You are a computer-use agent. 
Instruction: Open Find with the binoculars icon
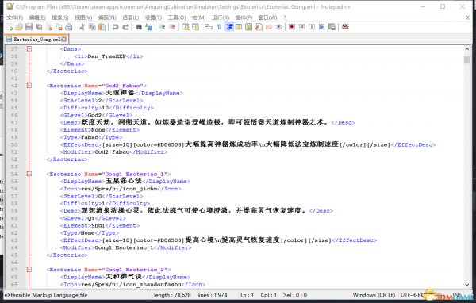[138, 27]
